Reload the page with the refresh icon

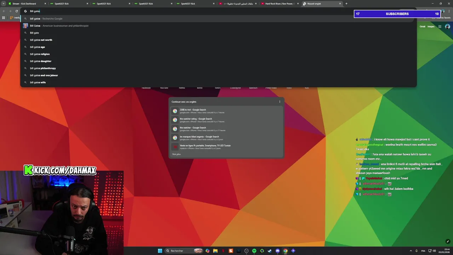click(x=16, y=11)
